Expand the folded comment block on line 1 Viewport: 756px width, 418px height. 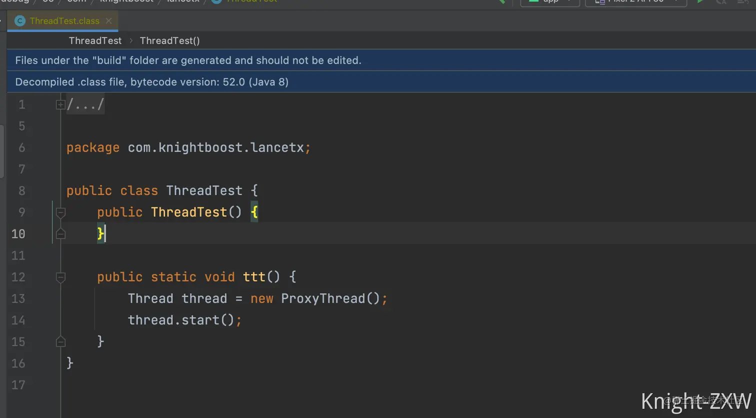coord(60,104)
